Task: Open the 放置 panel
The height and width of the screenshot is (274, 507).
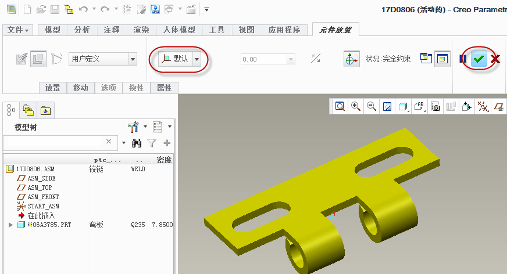Action: coord(53,88)
